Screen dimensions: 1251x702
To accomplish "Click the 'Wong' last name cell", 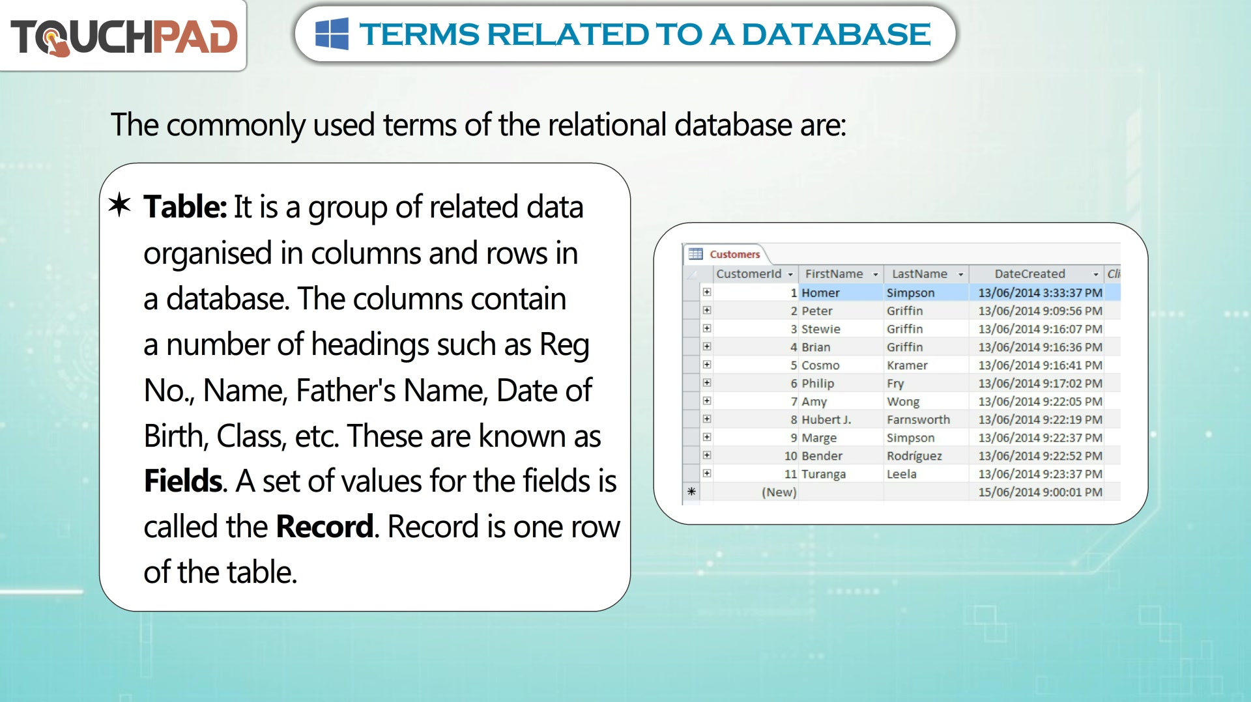I will coord(926,401).
